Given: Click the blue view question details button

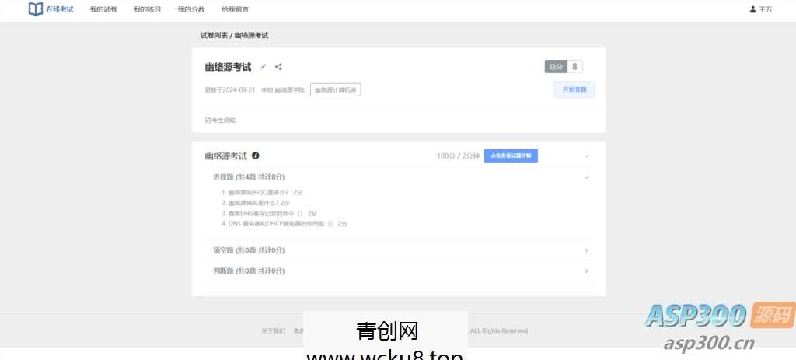Looking at the screenshot, I should point(511,156).
